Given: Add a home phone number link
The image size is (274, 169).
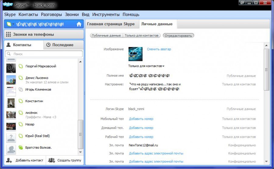Looking at the screenshot, I should (141, 128).
